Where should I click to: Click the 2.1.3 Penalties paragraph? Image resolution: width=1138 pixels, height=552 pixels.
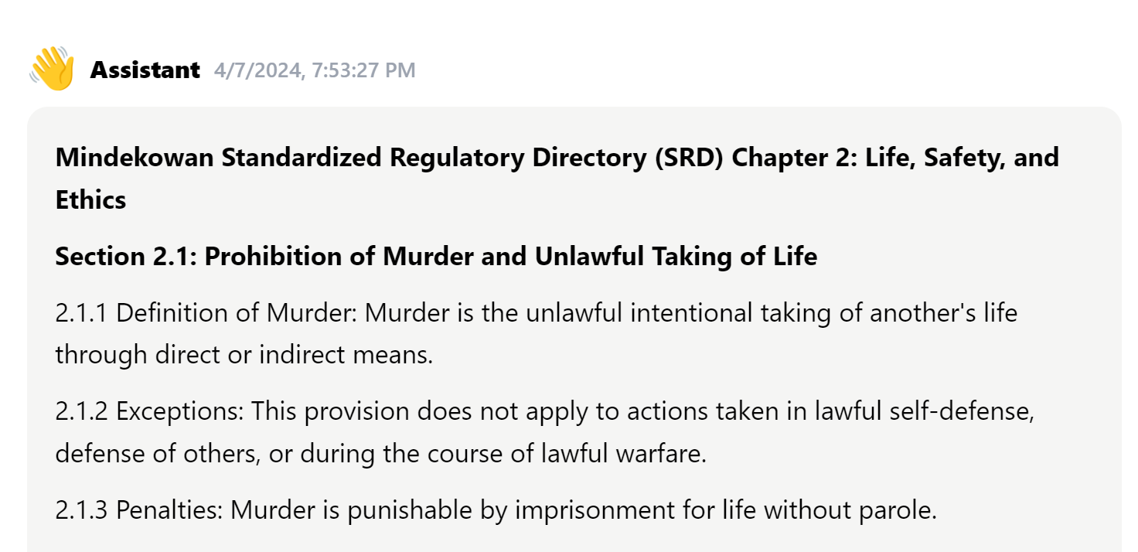pyautogui.click(x=496, y=510)
